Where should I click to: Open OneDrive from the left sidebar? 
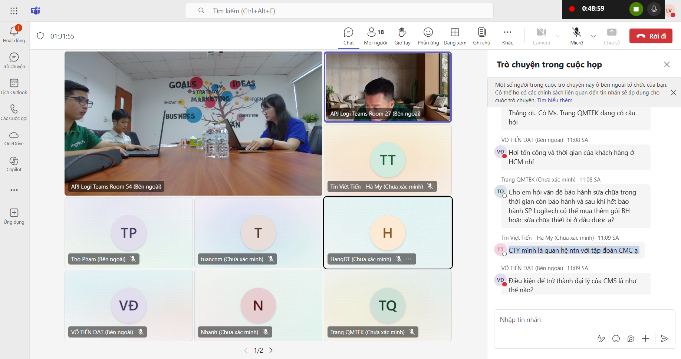14,138
